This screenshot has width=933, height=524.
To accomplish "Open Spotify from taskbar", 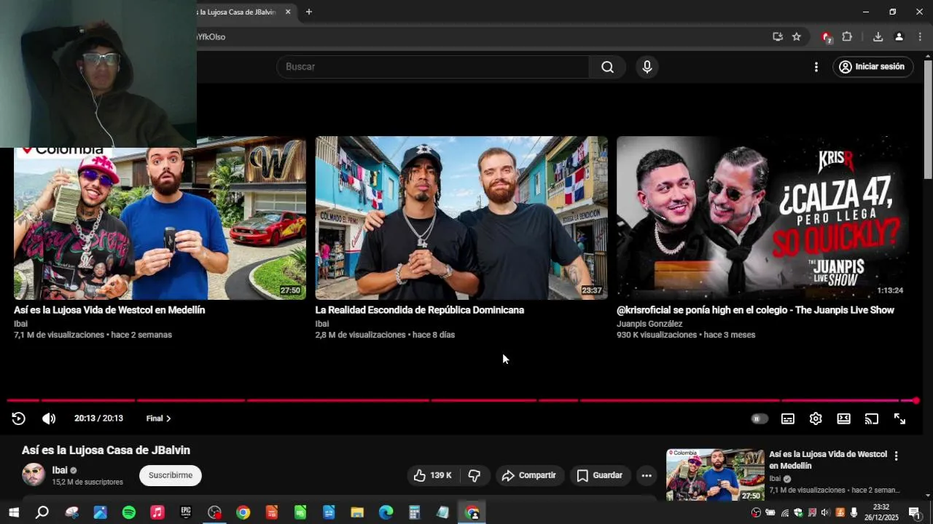I will (x=129, y=512).
